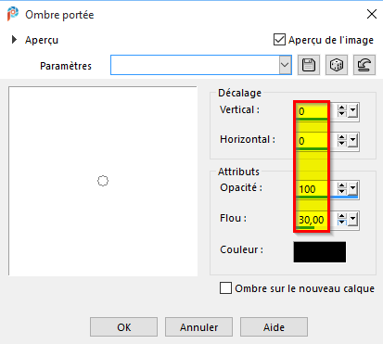Toggle the Aperçu de l'image checkbox
Screen dimensions: 383x344
[279, 40]
